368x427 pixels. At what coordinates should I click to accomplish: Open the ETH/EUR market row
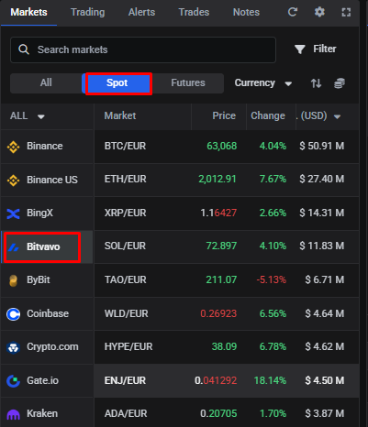click(227, 180)
